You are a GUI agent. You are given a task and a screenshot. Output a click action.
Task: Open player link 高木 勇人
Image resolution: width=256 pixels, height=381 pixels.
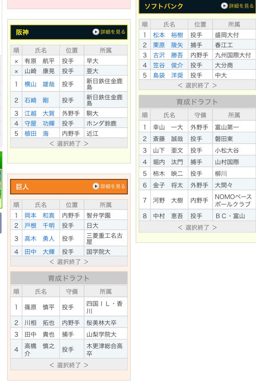pyautogui.click(x=40, y=239)
